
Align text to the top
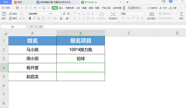(75, 14)
